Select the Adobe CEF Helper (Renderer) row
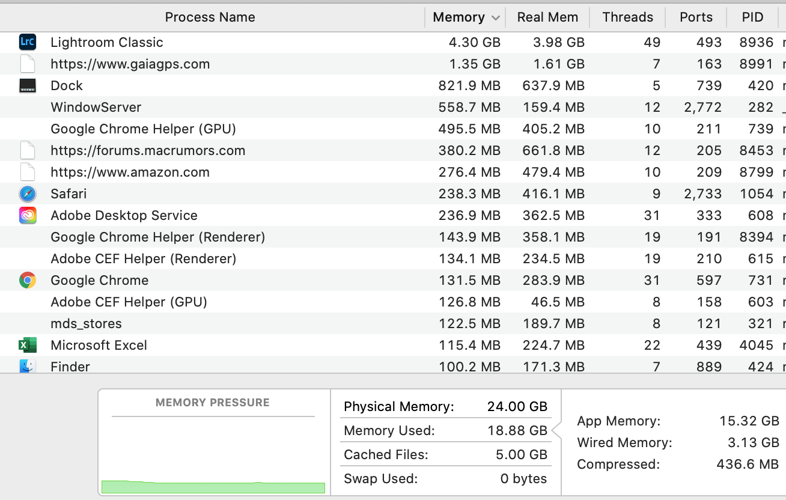This screenshot has width=786, height=500. point(393,258)
